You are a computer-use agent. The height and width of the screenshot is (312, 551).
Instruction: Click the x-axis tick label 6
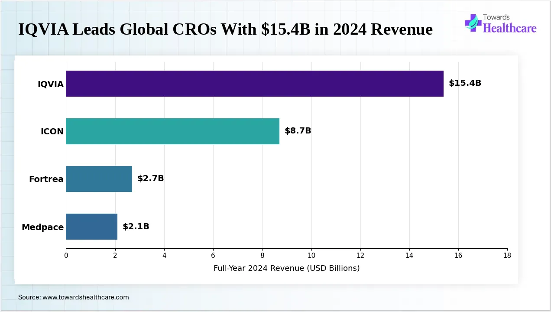click(213, 256)
